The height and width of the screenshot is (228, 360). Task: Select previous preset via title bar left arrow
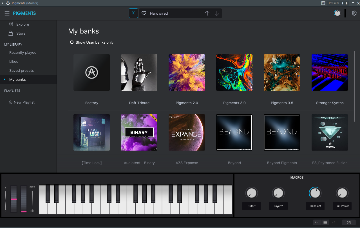[343, 3]
